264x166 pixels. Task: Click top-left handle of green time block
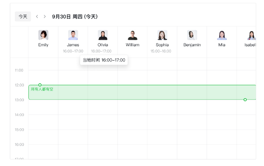(x=40, y=85)
